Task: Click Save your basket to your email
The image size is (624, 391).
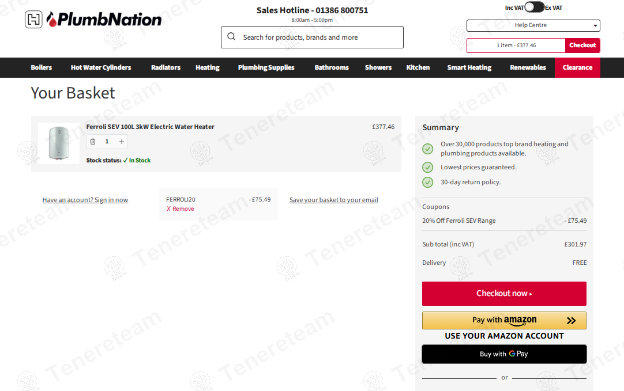Action: click(333, 200)
